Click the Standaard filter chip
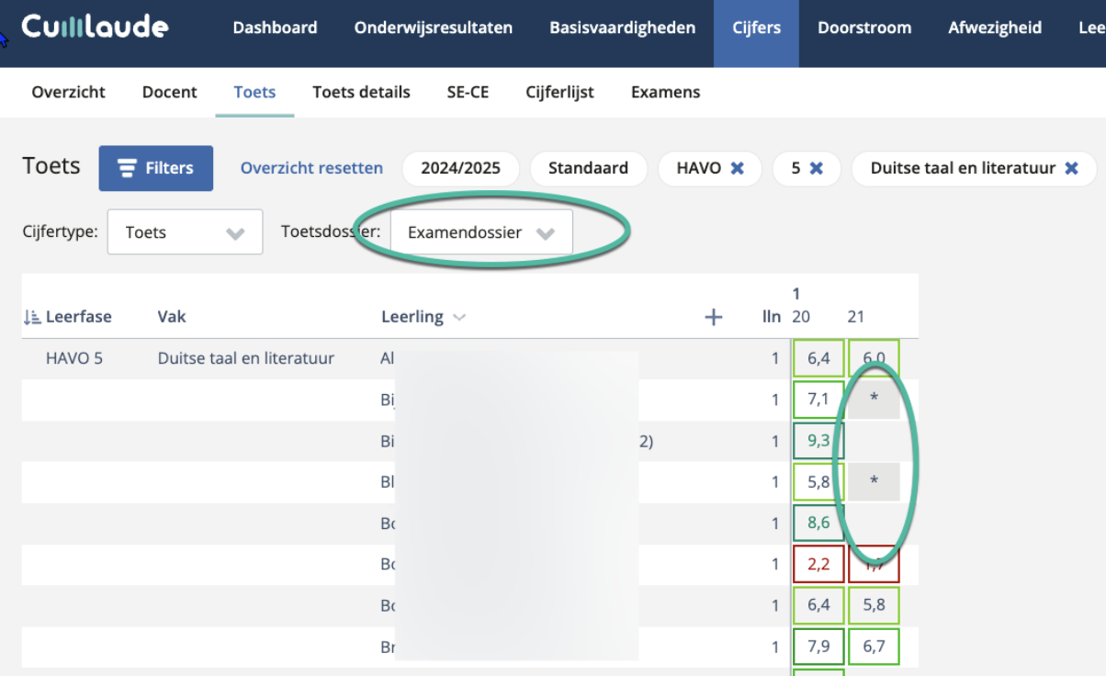The height and width of the screenshot is (676, 1106). pos(588,169)
